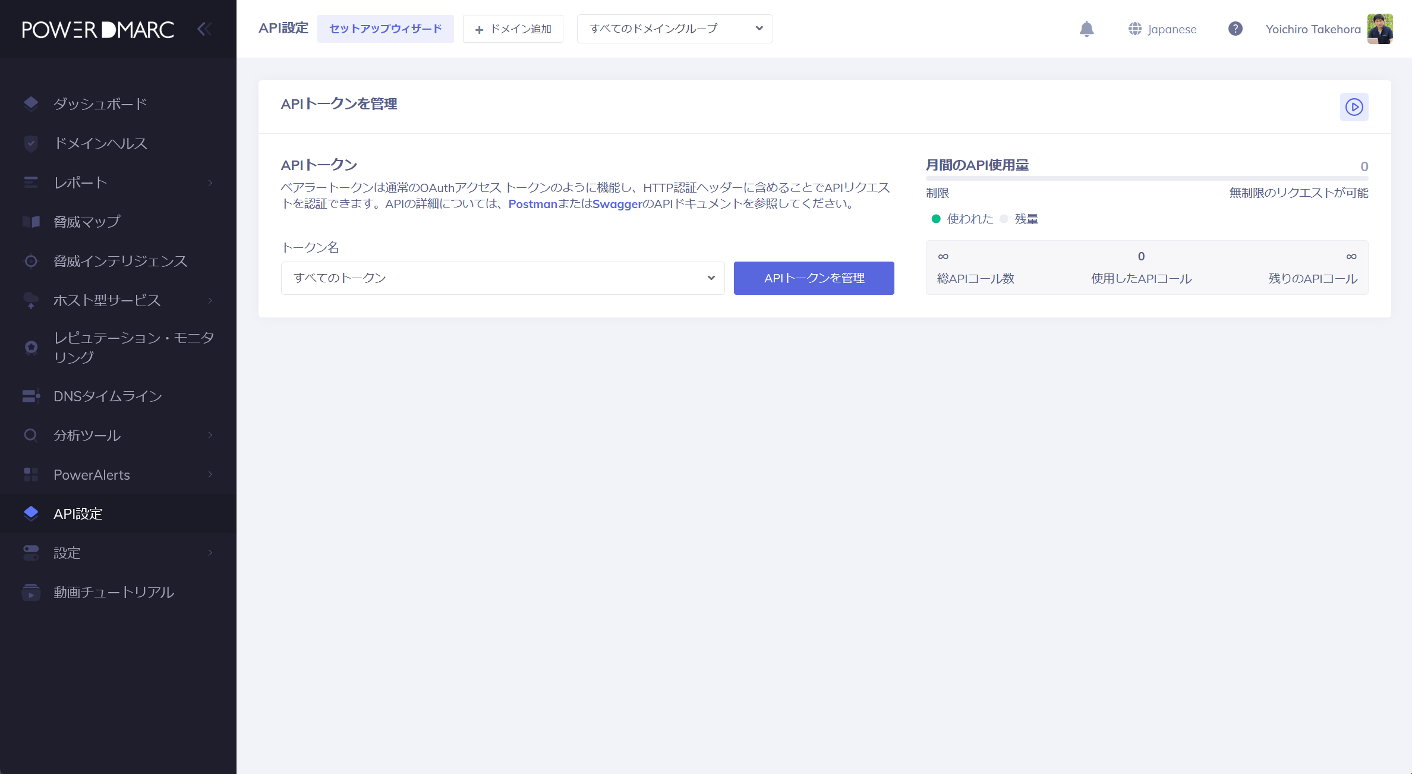The width and height of the screenshot is (1412, 774).
Task: Open すべてのトークン token name dropdown
Action: tap(502, 278)
